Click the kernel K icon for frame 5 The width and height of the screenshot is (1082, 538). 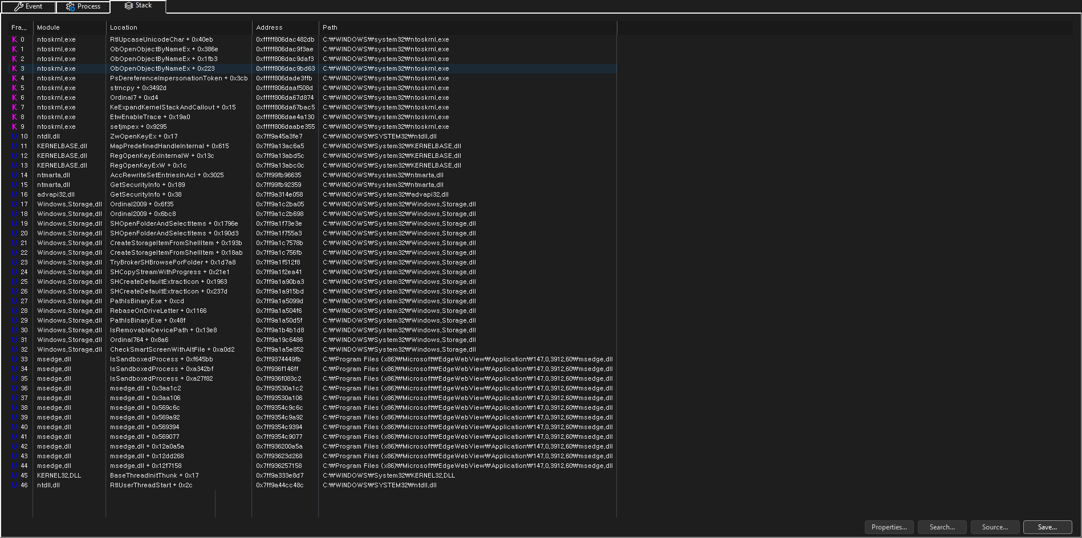(x=14, y=88)
